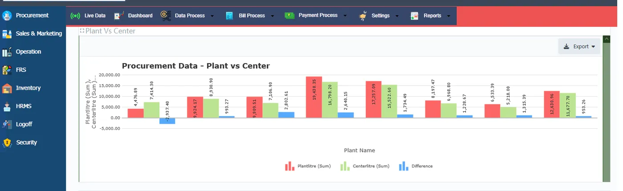
Task: Click the FRS pie chart icon
Action: coord(6,70)
